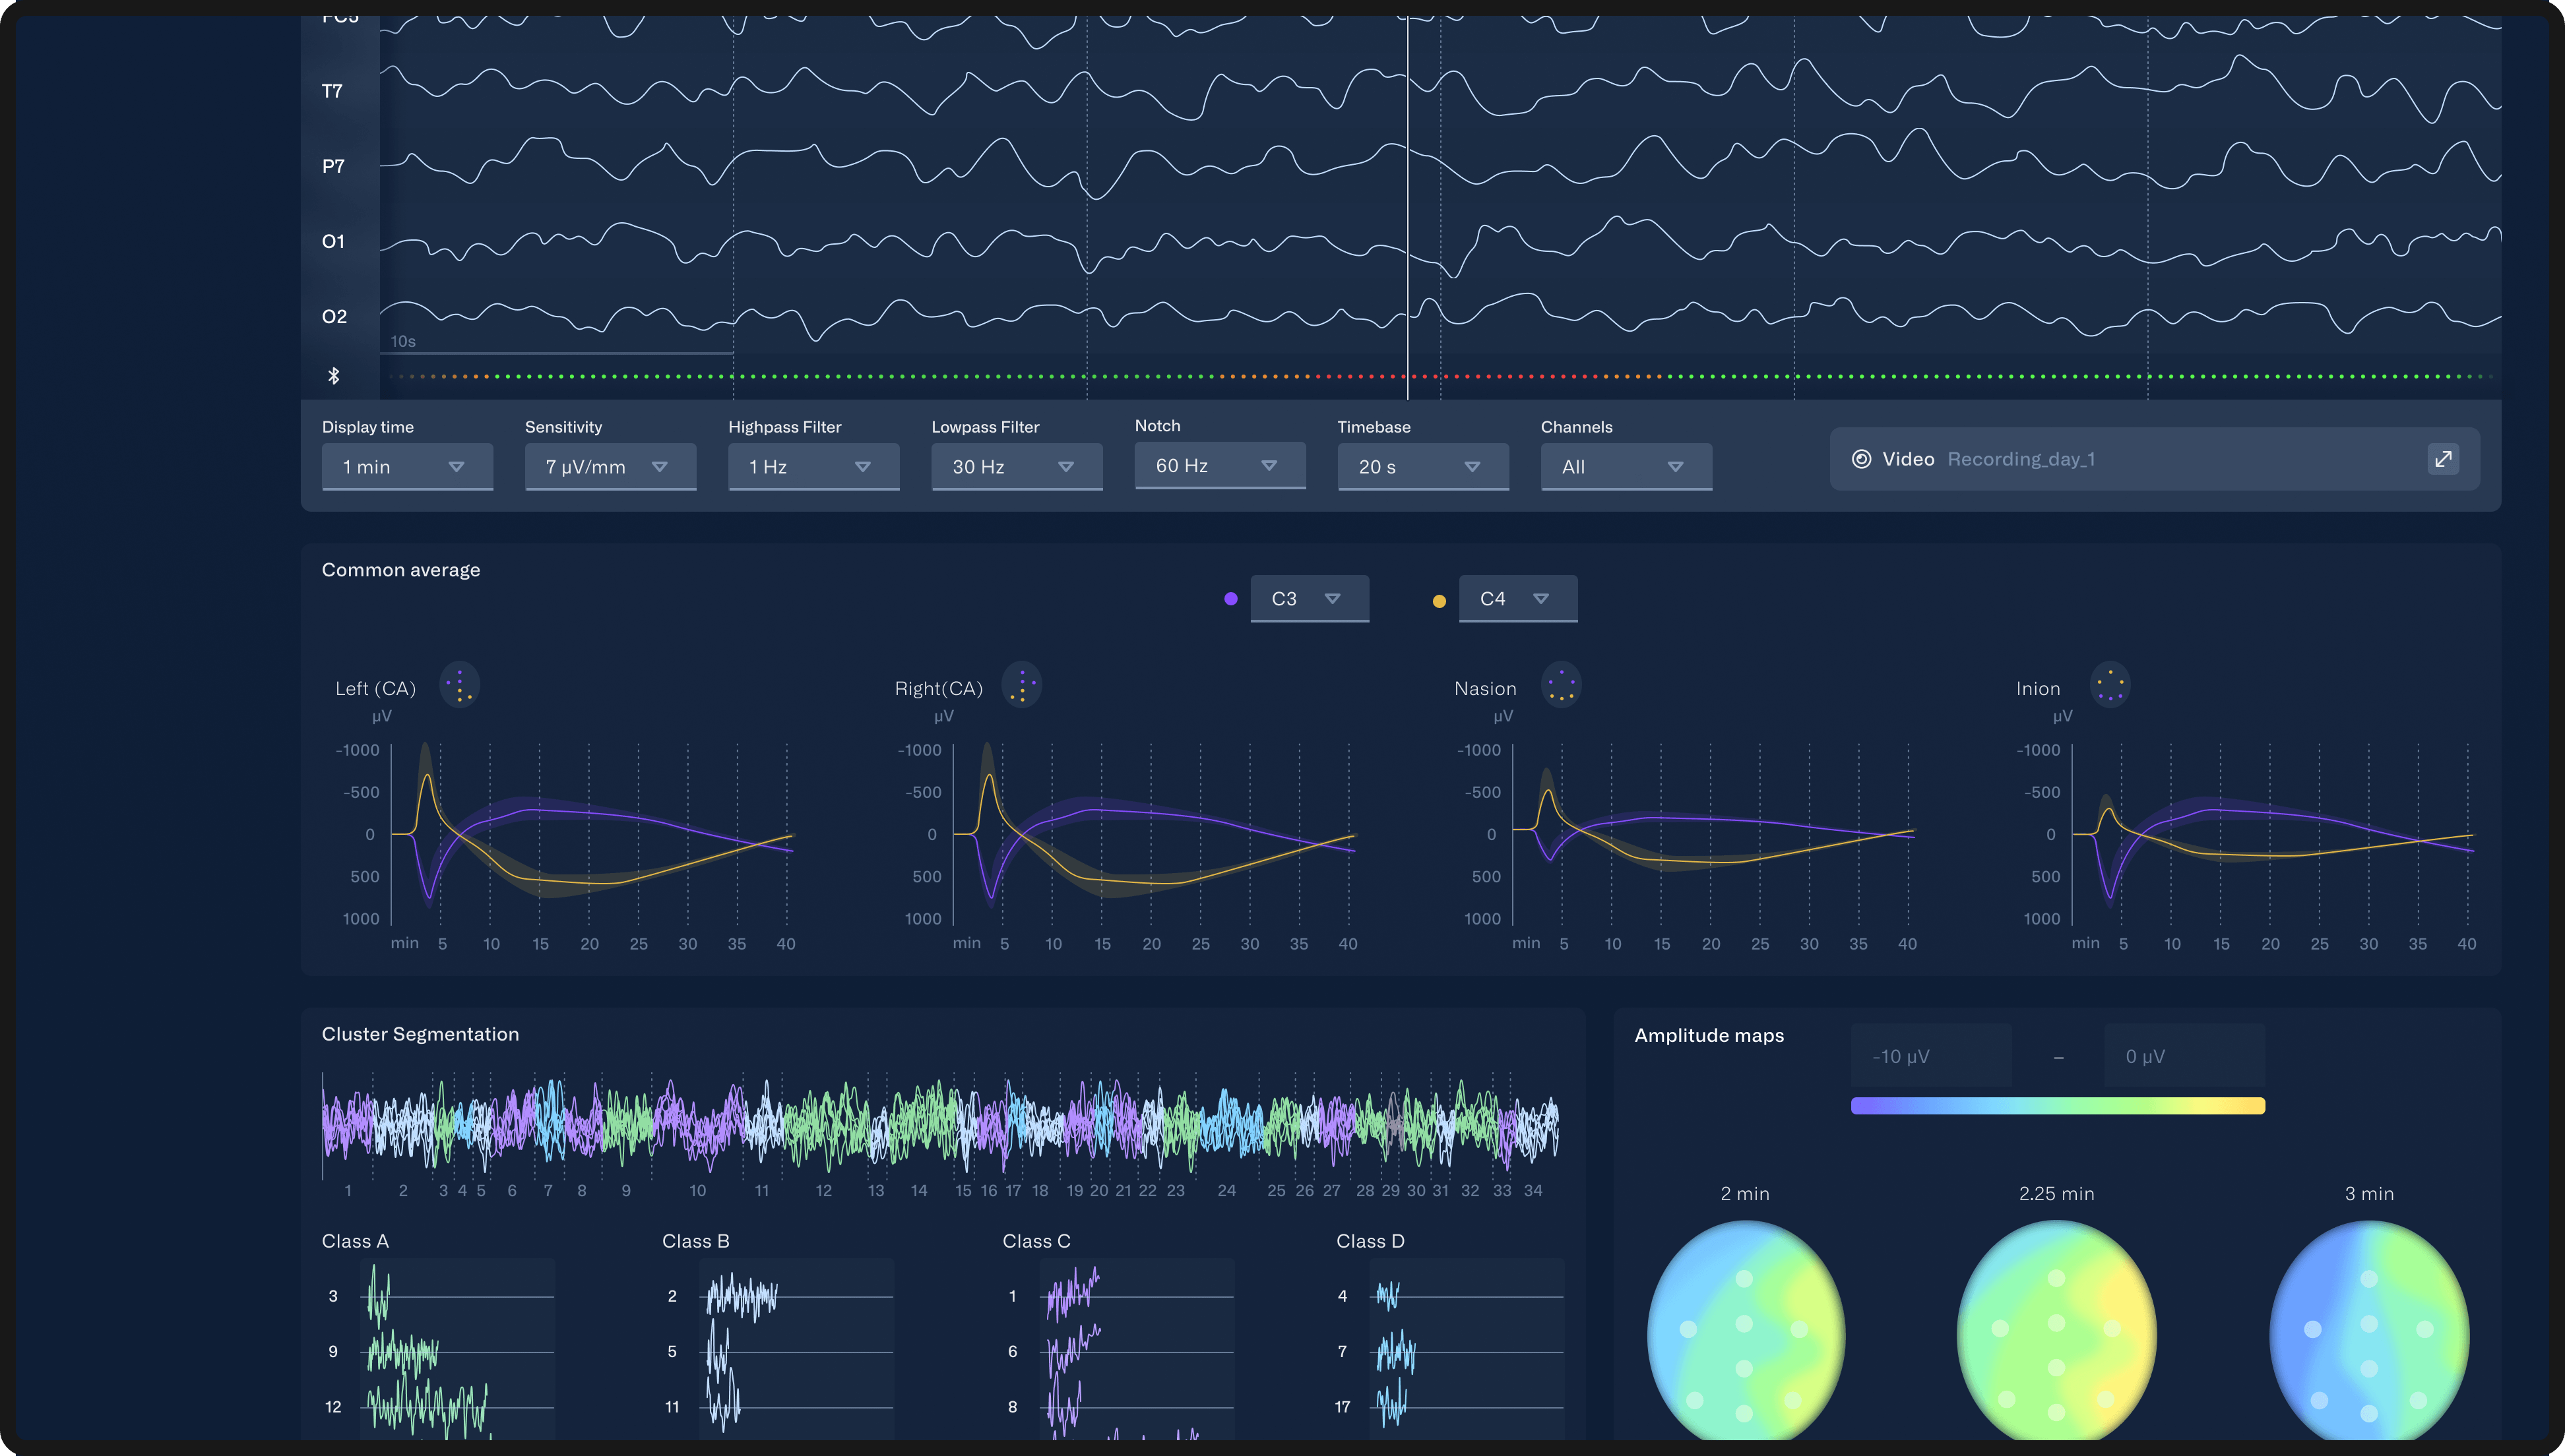This screenshot has width=2565, height=1456.
Task: Click segment number 34 on cluster axis
Action: pos(1533,1190)
